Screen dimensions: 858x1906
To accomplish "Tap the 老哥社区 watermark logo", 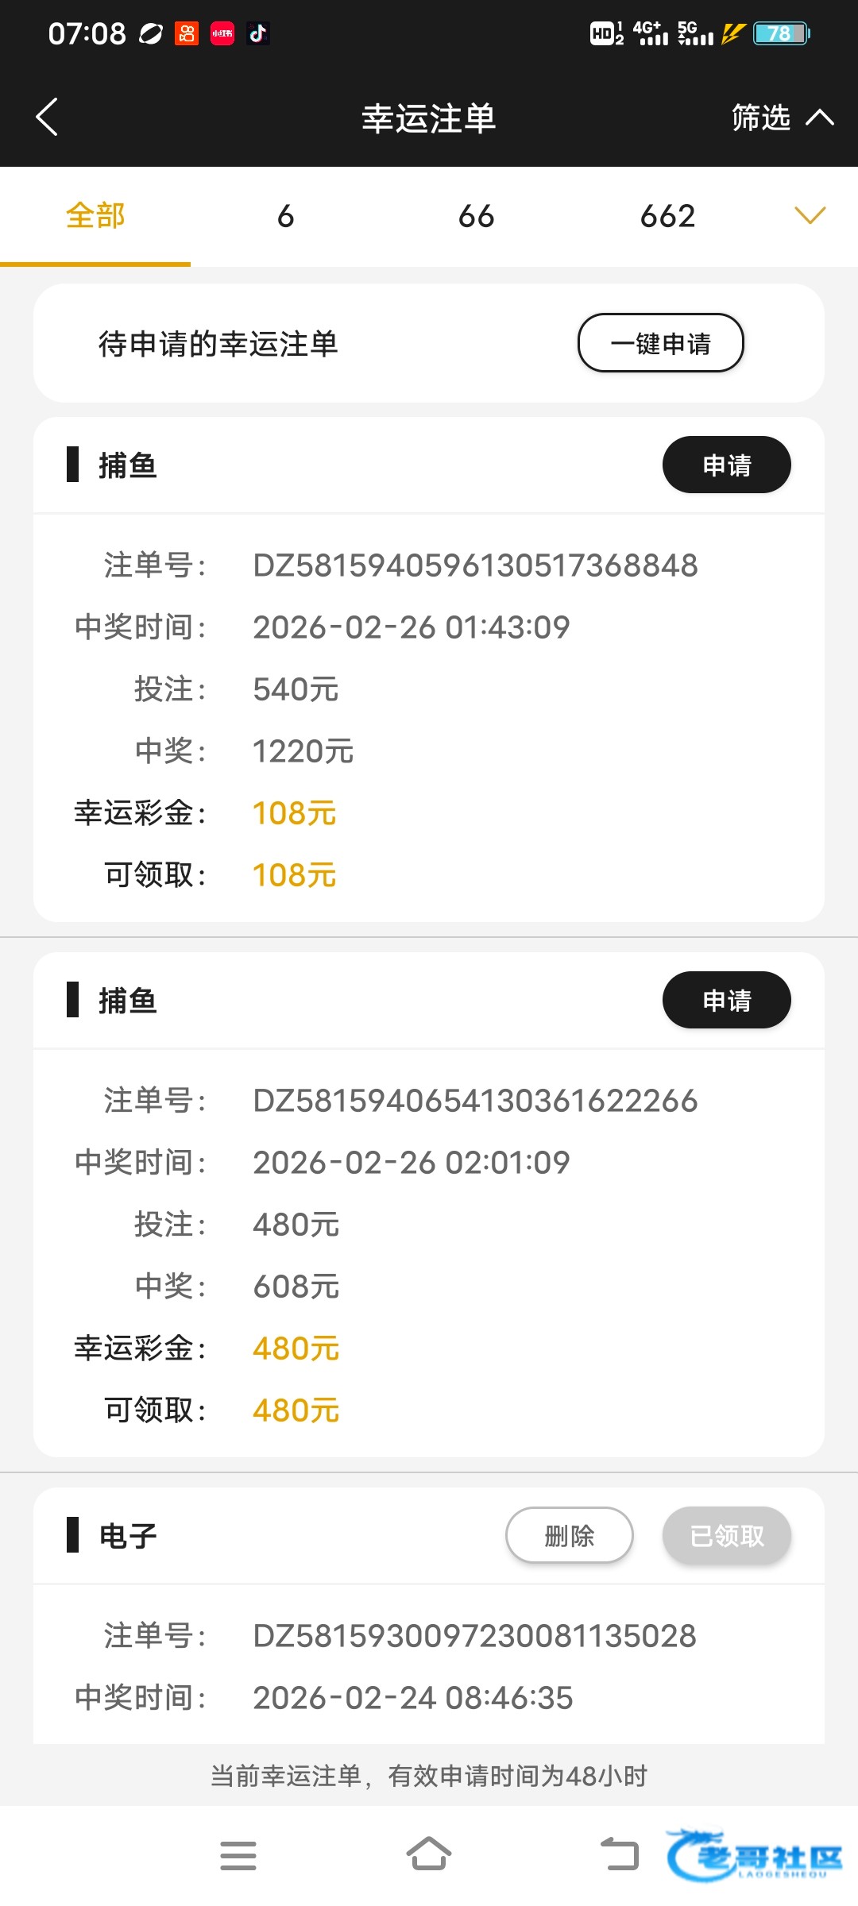I will pos(755,1857).
